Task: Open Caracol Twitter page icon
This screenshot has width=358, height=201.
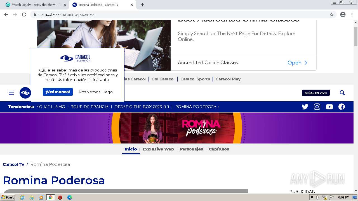Action: click(x=305, y=107)
